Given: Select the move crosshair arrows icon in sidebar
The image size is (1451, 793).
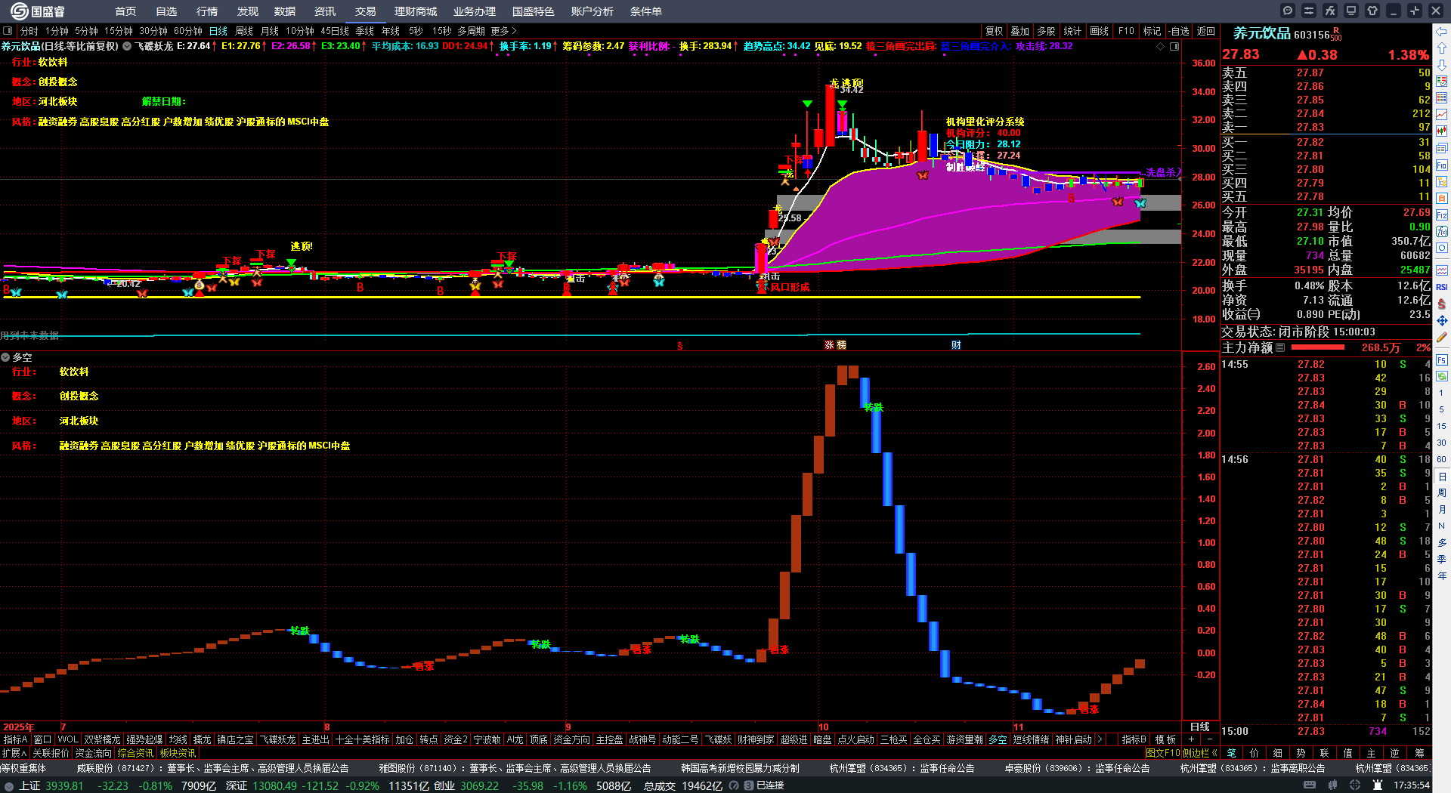Looking at the screenshot, I should pos(1442,320).
